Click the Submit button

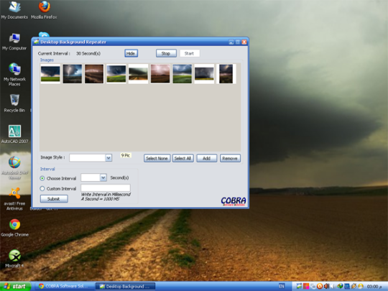pos(54,199)
